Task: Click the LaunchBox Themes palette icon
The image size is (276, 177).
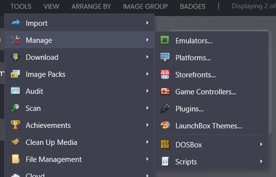Action: coord(165,125)
